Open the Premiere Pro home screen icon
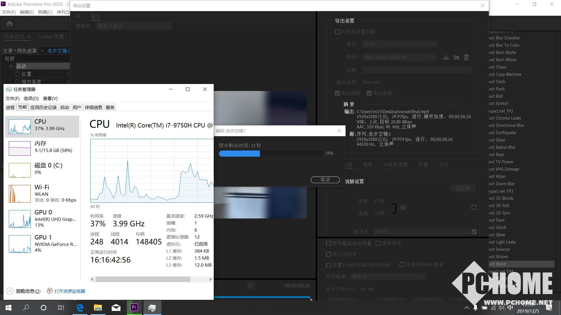The width and height of the screenshot is (561, 315). (9, 23)
